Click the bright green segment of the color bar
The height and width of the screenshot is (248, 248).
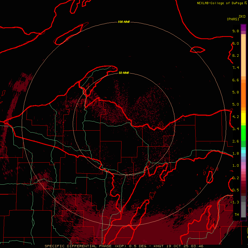click(x=243, y=133)
